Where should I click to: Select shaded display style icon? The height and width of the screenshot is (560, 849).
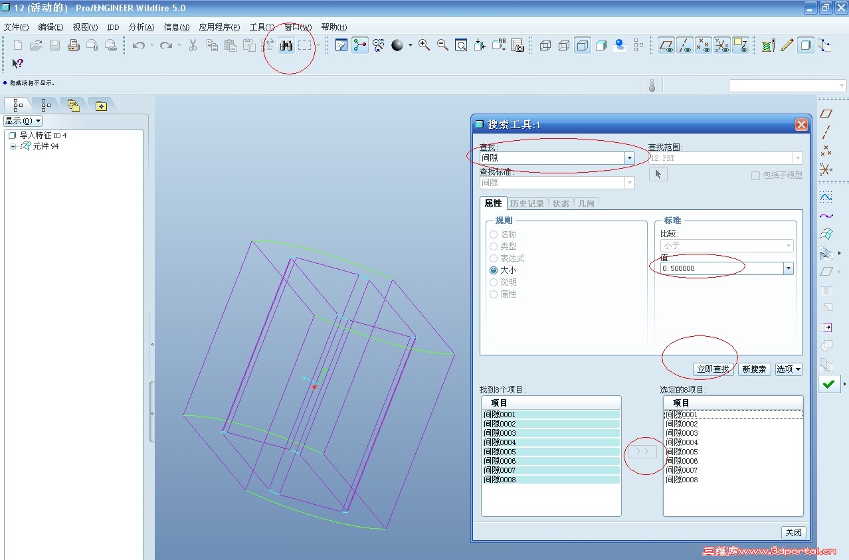click(x=601, y=45)
